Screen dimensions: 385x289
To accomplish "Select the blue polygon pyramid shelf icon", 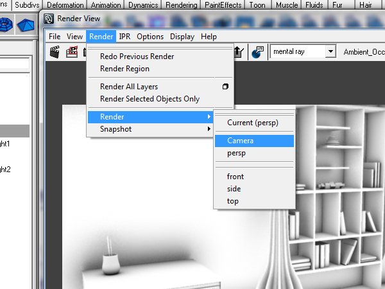I will pos(26,24).
